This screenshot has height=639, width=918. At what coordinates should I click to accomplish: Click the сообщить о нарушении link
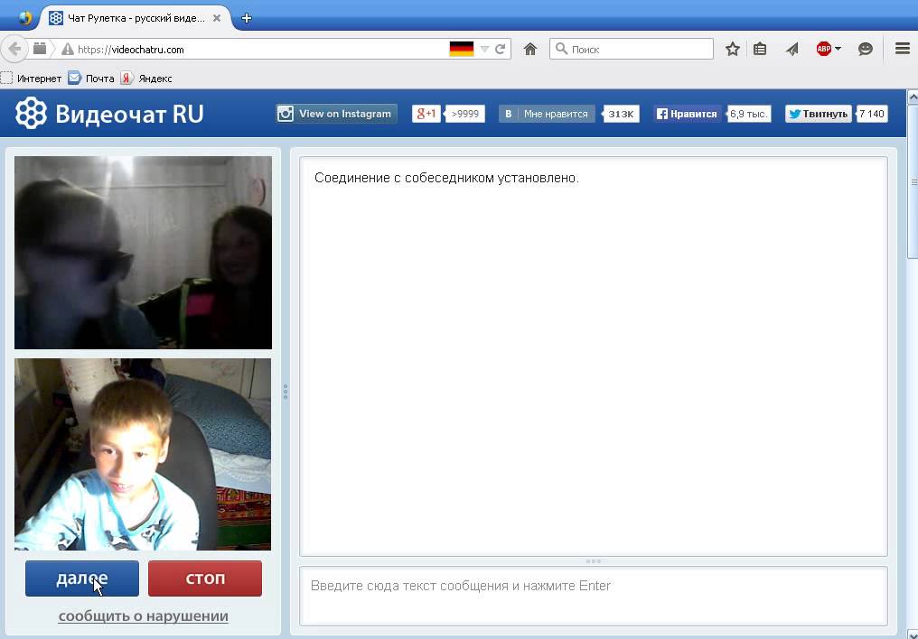point(143,616)
